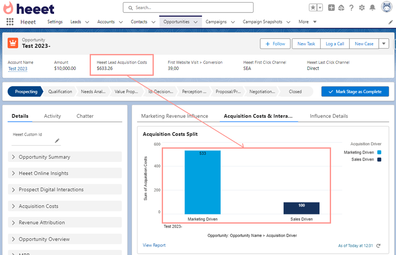Open the user profile avatar

[x=387, y=7]
